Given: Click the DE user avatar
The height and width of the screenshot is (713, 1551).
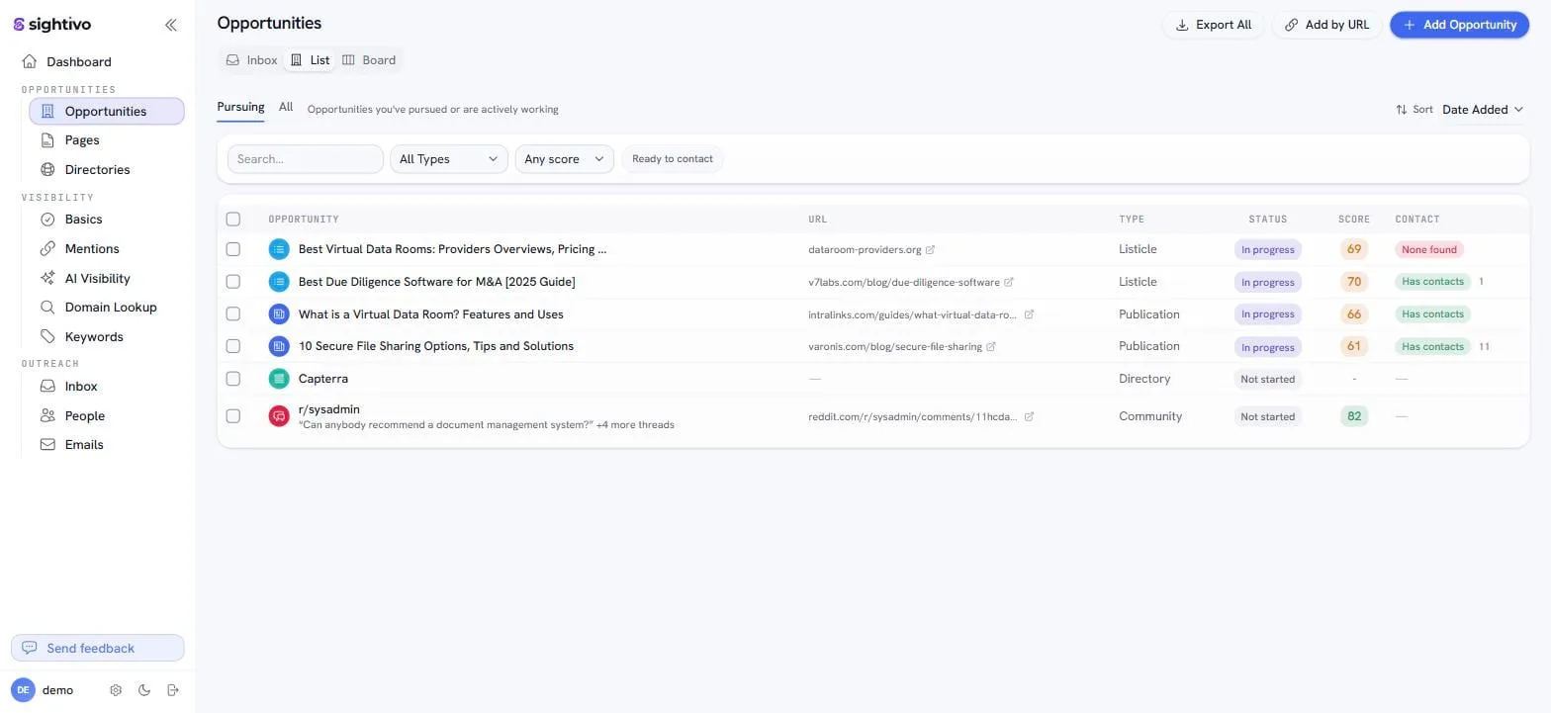Looking at the screenshot, I should coord(23,690).
